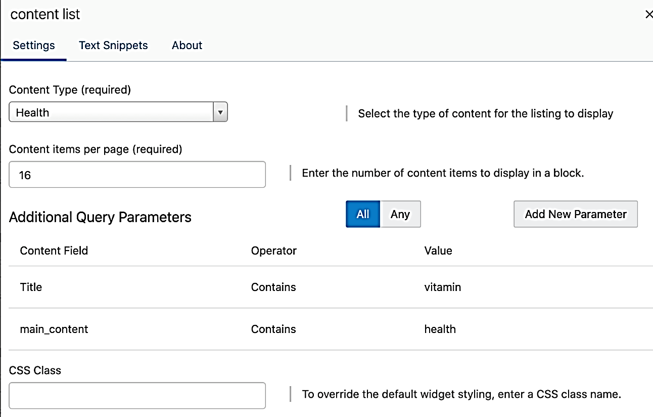
Task: Click the vitamin value cell
Action: coord(443,287)
